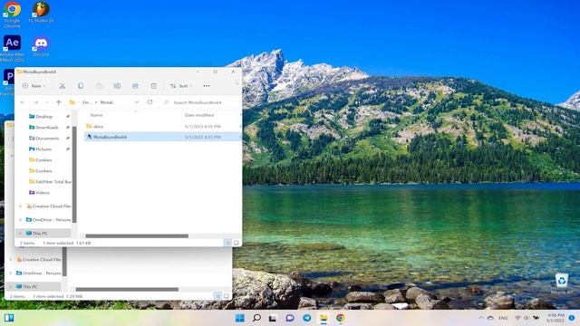Image resolution: width=580 pixels, height=326 pixels.
Task: Switch to Details view in front window
Action: pos(227,243)
